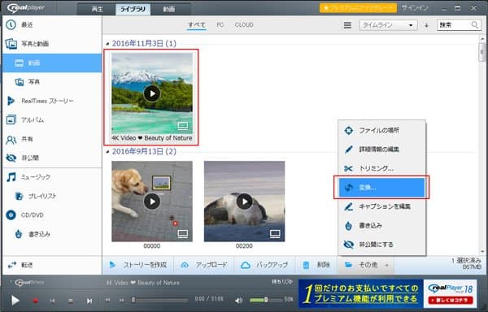
Task: Play the 00000 dog video thumbnail
Action: pyautogui.click(x=152, y=201)
